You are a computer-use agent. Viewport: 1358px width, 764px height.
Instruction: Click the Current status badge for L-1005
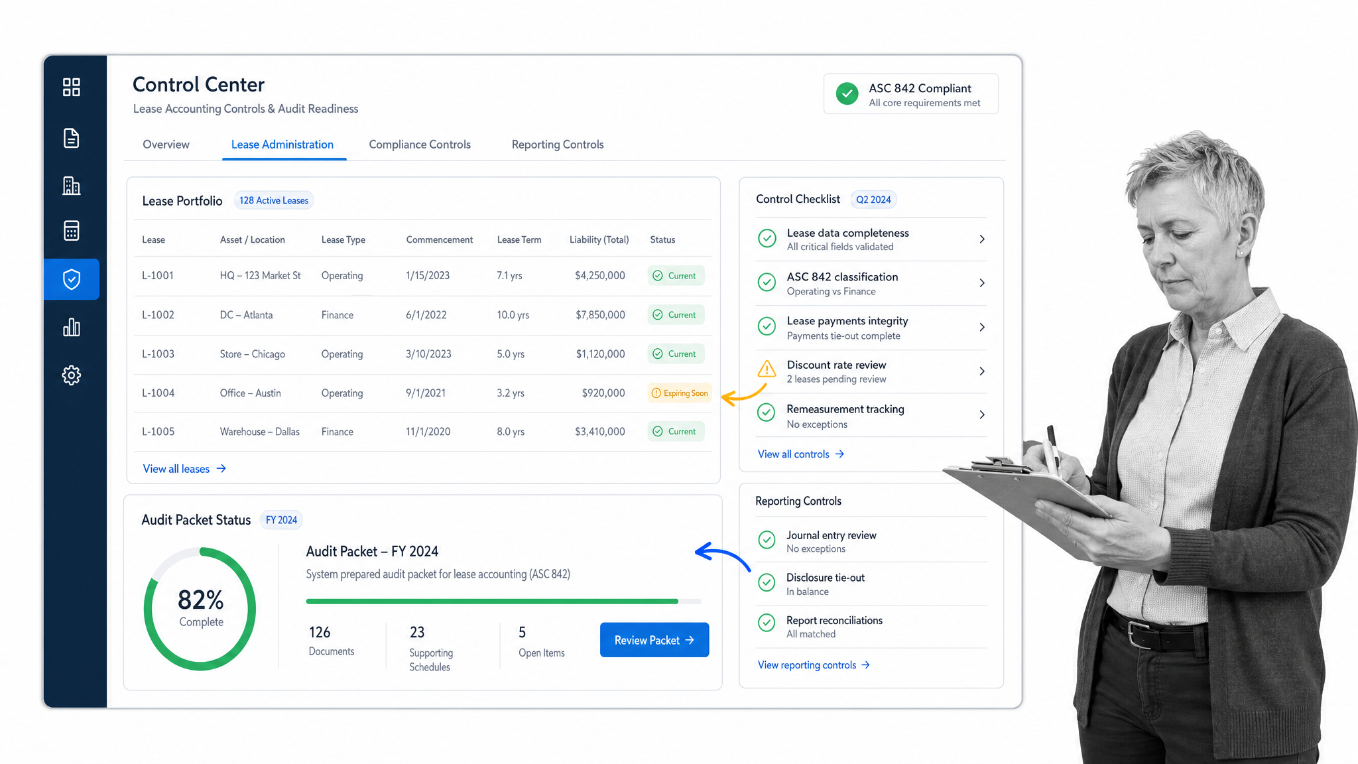676,432
